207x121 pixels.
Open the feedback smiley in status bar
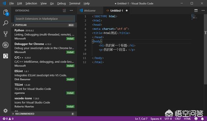pos(196,119)
